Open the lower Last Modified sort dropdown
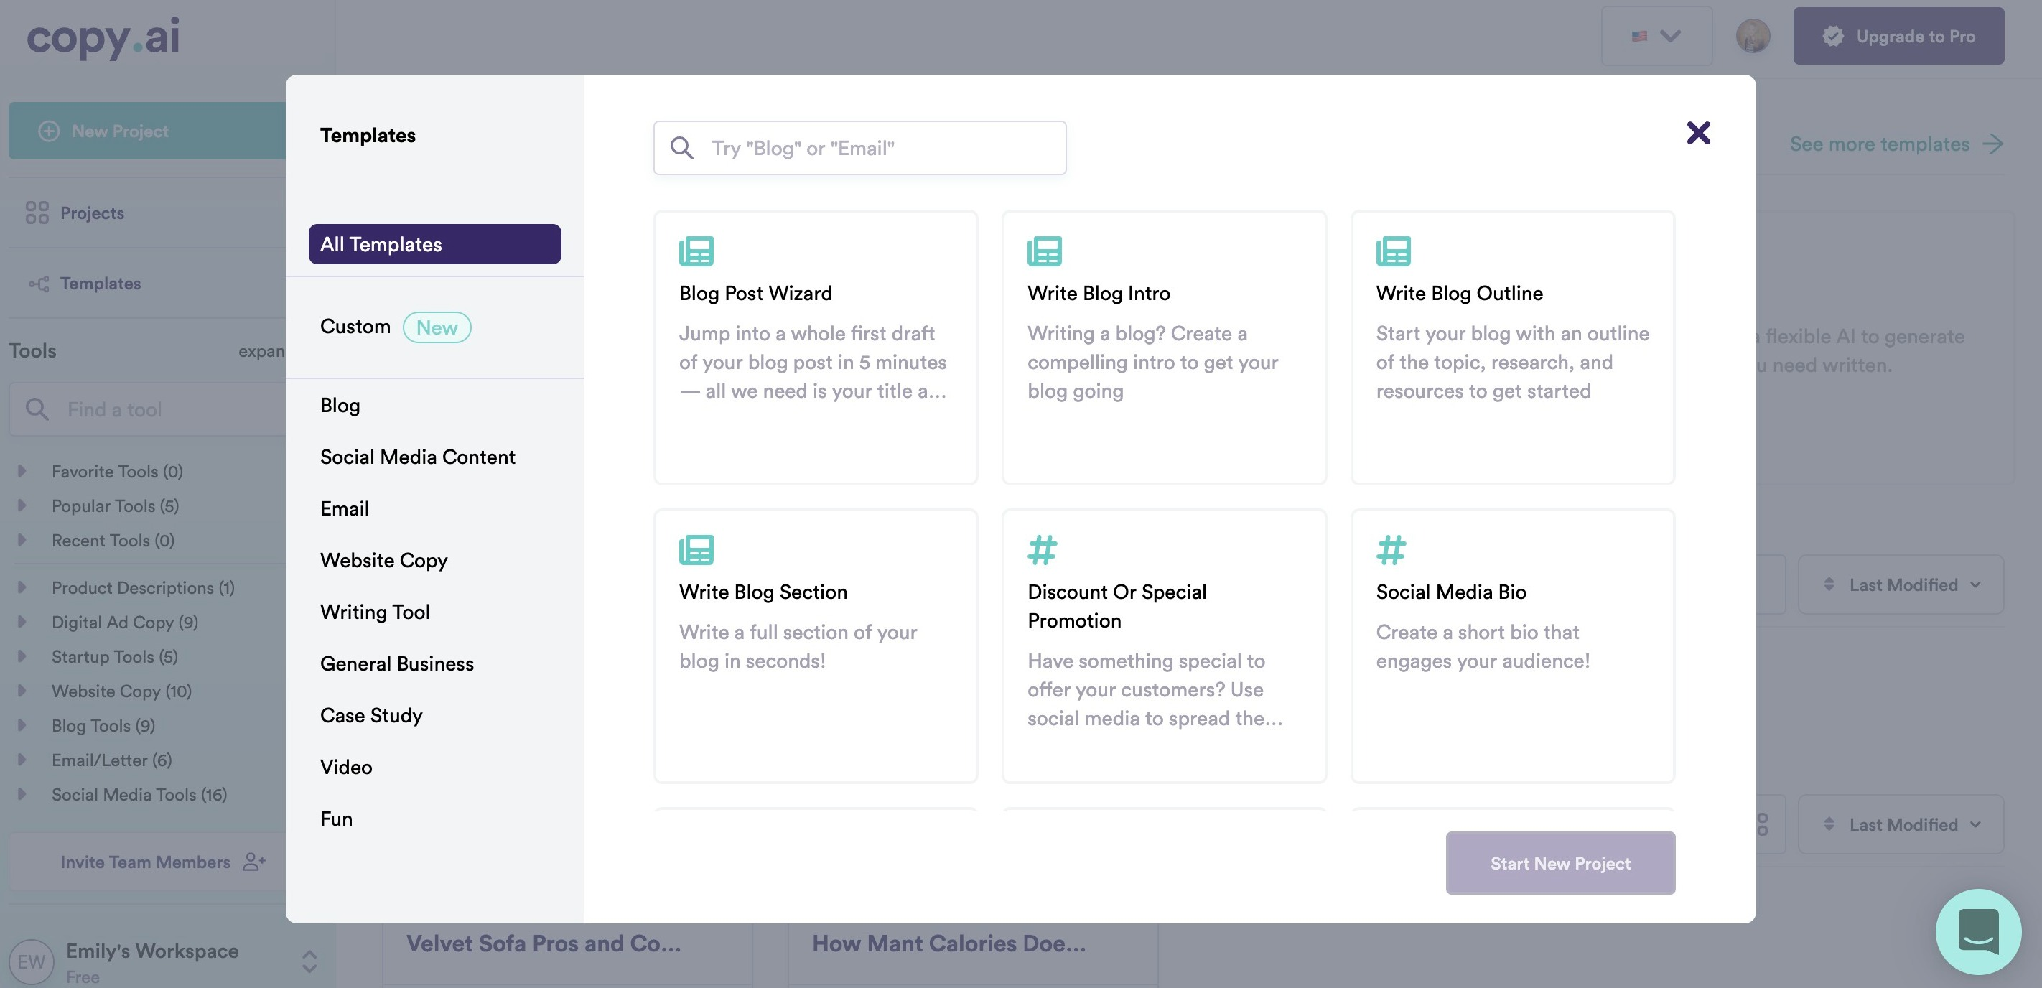Image resolution: width=2042 pixels, height=988 pixels. coord(1901,825)
